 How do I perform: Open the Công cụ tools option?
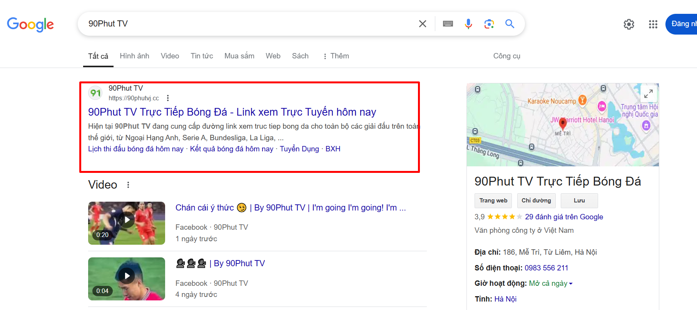tap(506, 56)
